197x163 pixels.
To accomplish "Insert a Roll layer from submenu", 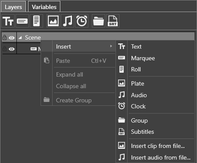I will coord(156,69).
